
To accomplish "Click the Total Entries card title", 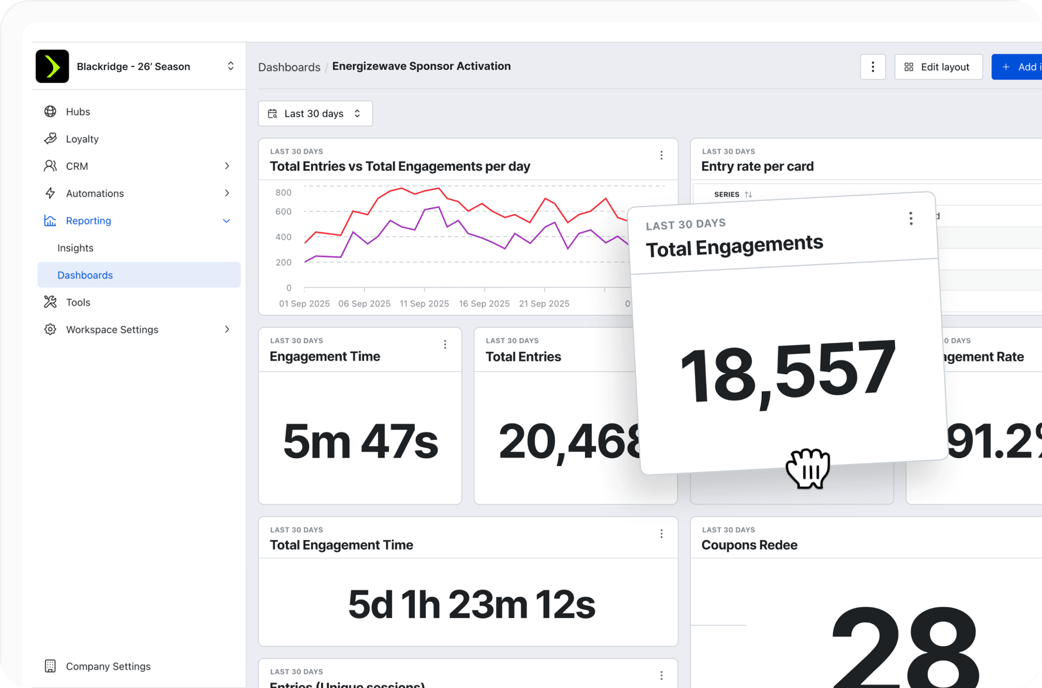I will tap(523, 357).
